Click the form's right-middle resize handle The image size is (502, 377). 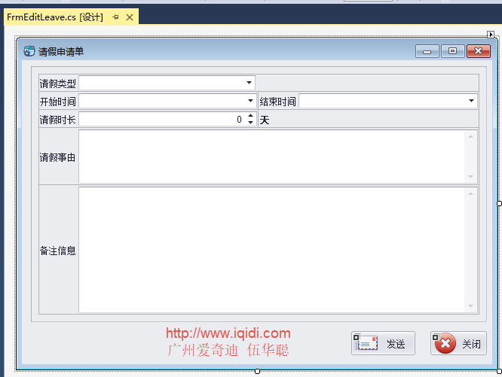[499, 203]
